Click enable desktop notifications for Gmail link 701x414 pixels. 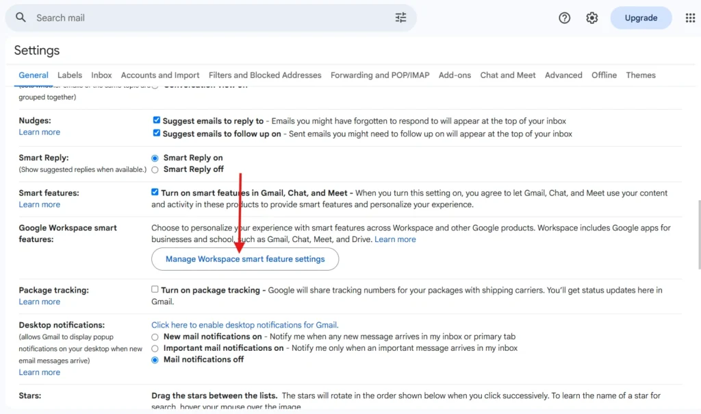pyautogui.click(x=244, y=325)
